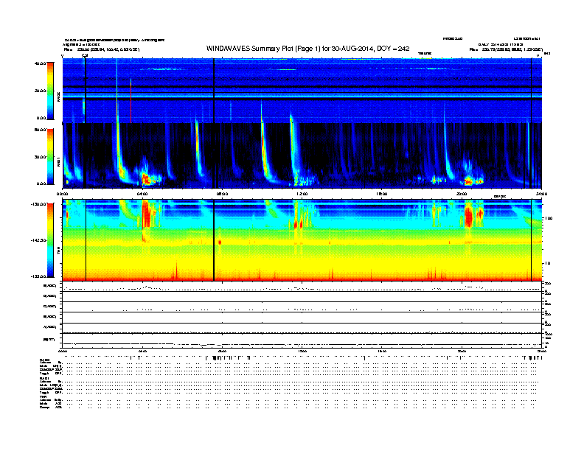Click the -130.00 tick on TNR colorbar
Viewport: 584px width, 451px height.
pos(39,204)
